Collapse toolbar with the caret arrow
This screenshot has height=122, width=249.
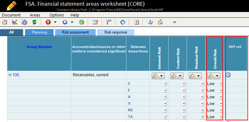pos(175,22)
